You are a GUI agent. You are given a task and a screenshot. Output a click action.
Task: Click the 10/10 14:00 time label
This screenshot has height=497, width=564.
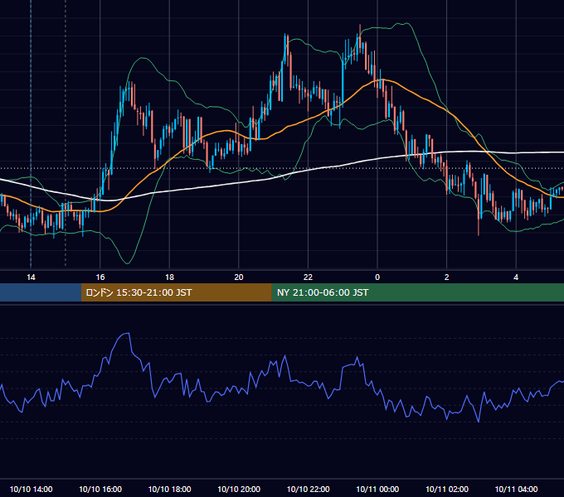31,489
